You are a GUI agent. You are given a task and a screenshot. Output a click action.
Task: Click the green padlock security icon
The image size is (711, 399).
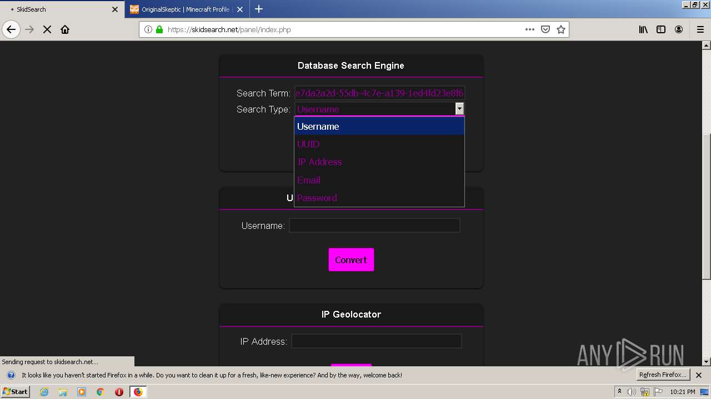(x=159, y=29)
